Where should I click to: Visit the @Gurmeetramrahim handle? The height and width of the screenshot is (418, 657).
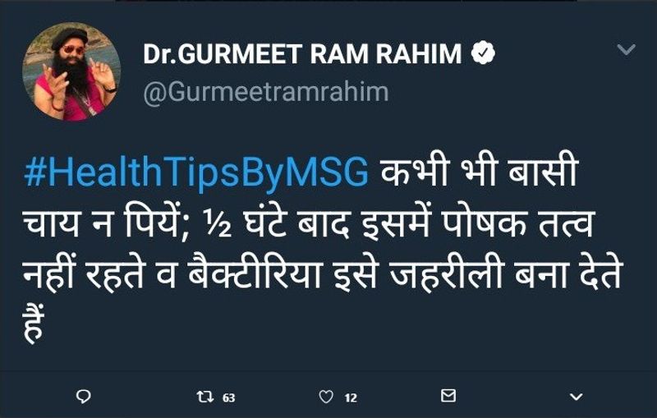point(265,93)
